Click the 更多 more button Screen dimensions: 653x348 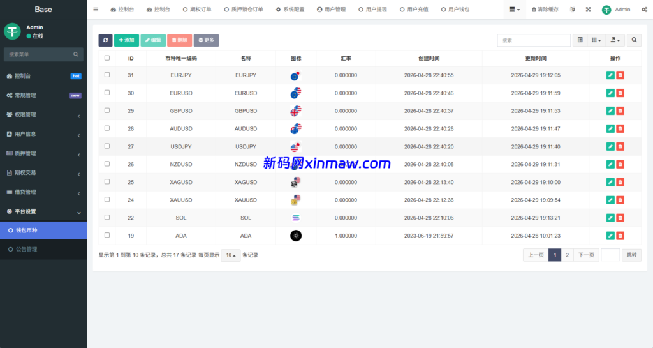point(206,40)
